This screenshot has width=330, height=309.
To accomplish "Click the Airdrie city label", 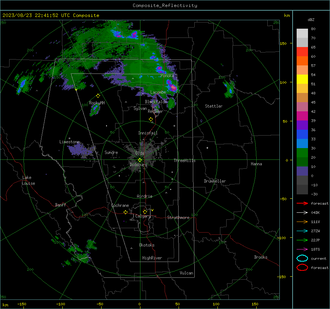I will [144, 196].
